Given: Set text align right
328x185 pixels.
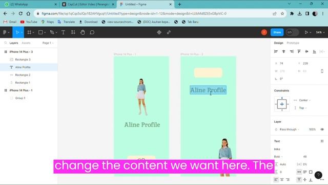Looking at the screenshot, I should (288, 179).
